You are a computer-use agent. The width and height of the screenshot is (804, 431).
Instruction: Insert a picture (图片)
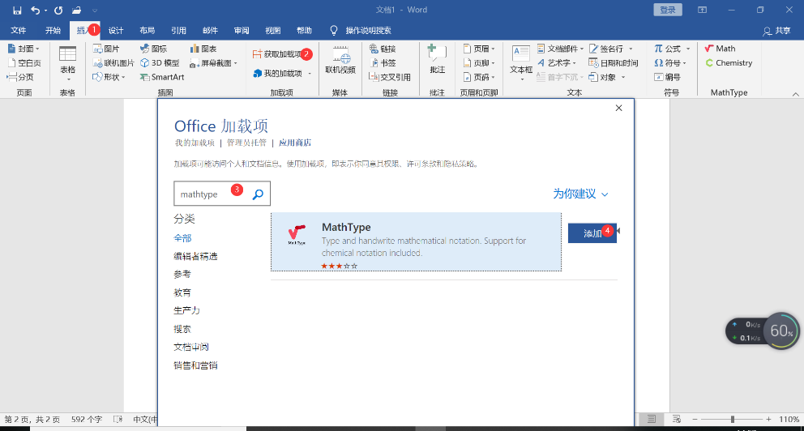pyautogui.click(x=106, y=49)
